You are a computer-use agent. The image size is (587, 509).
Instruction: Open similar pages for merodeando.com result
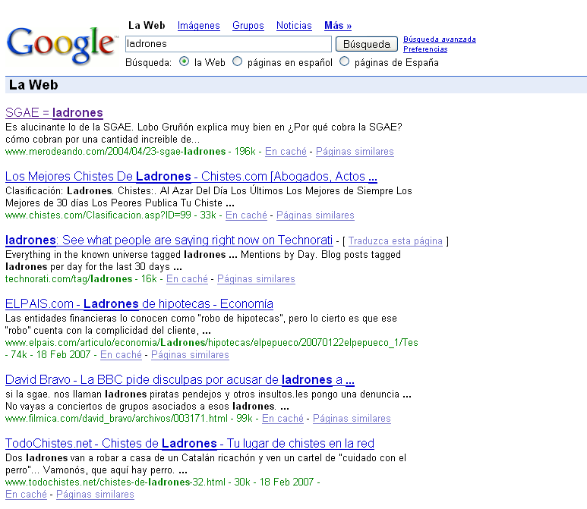[355, 152]
